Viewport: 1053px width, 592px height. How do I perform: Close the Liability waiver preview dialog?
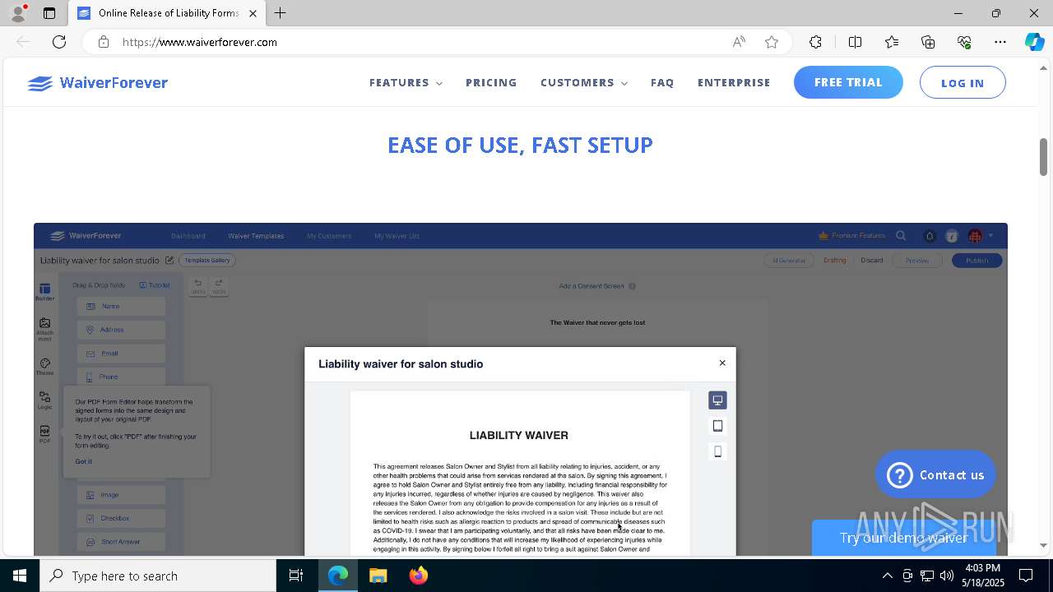[722, 363]
